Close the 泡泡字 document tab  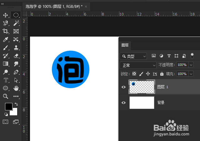click(86, 7)
